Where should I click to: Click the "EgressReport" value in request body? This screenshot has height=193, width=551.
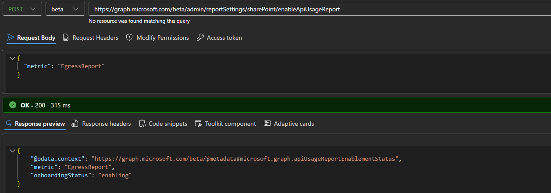[x=82, y=66]
